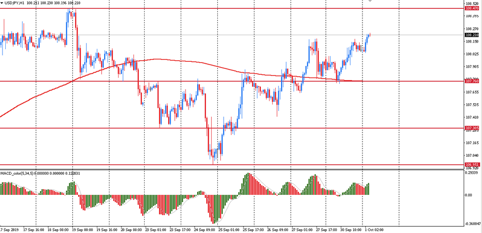Click the 27 Sep 17:00 time label

(x=326, y=230)
